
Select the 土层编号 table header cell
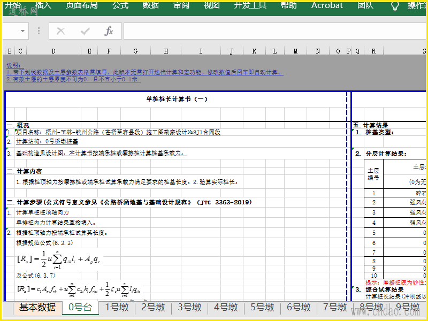point(373,174)
